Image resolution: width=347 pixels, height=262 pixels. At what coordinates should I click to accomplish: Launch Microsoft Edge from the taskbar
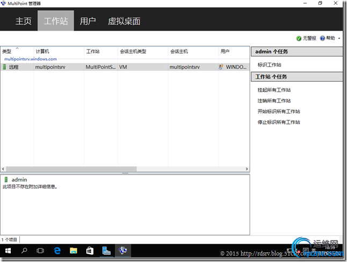pos(57,251)
